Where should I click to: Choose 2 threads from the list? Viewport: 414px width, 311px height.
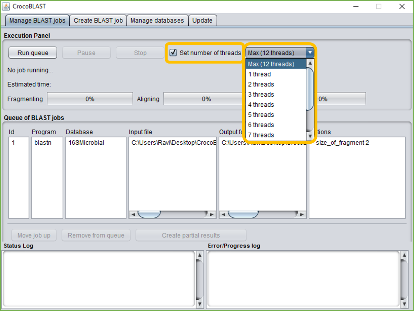pos(276,84)
